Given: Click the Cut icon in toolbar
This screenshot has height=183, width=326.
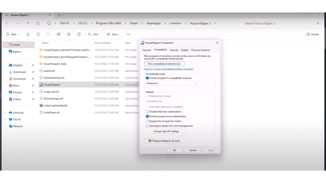Looking at the screenshot, I should pyautogui.click(x=28, y=34).
